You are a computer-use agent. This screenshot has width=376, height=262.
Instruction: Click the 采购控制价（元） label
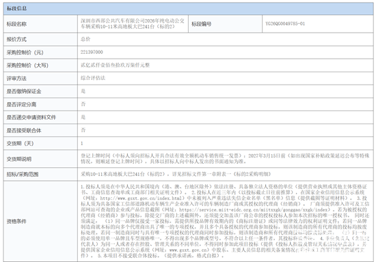tap(25, 53)
